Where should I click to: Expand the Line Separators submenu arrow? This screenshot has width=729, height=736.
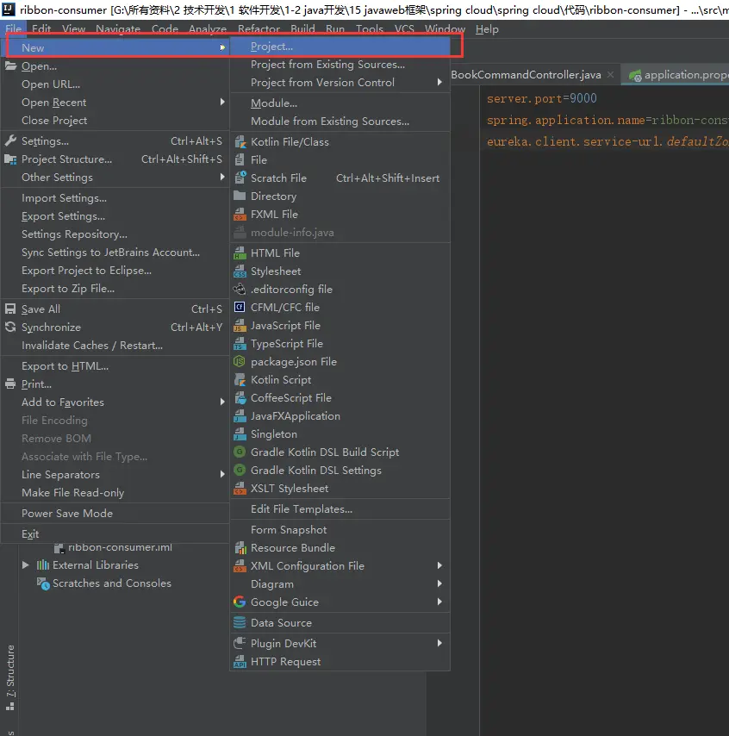(222, 474)
